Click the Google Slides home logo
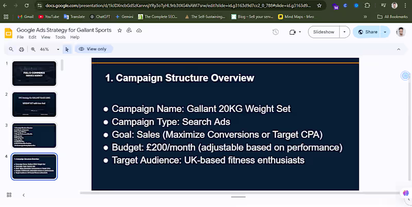 8,33
